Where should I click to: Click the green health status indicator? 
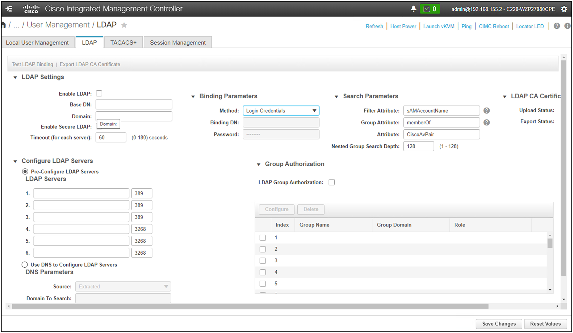click(x=430, y=9)
